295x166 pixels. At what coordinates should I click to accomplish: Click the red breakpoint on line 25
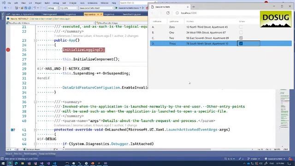[x=8, y=50]
